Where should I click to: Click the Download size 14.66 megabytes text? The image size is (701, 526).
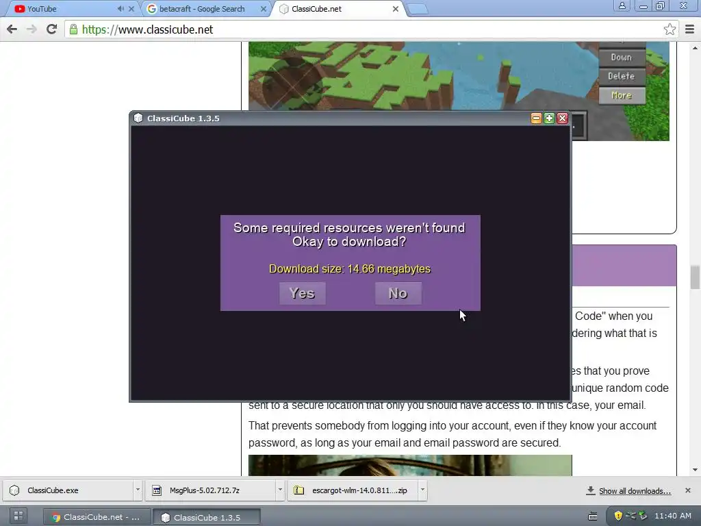point(350,268)
